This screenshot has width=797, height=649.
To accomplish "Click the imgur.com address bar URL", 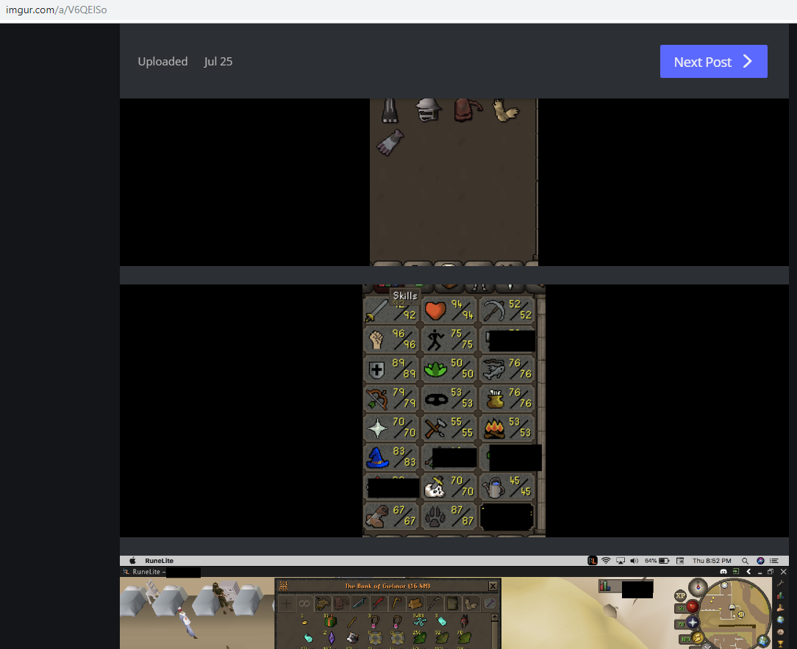I will [57, 10].
